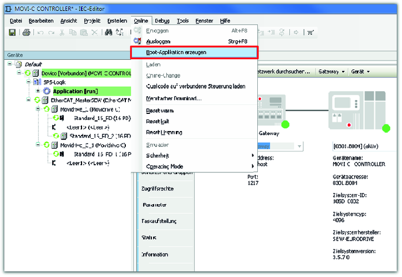Collapse the EtherCAT_MasterSEW tree node
Viewport: 402px width, 277px height.
(x=29, y=100)
